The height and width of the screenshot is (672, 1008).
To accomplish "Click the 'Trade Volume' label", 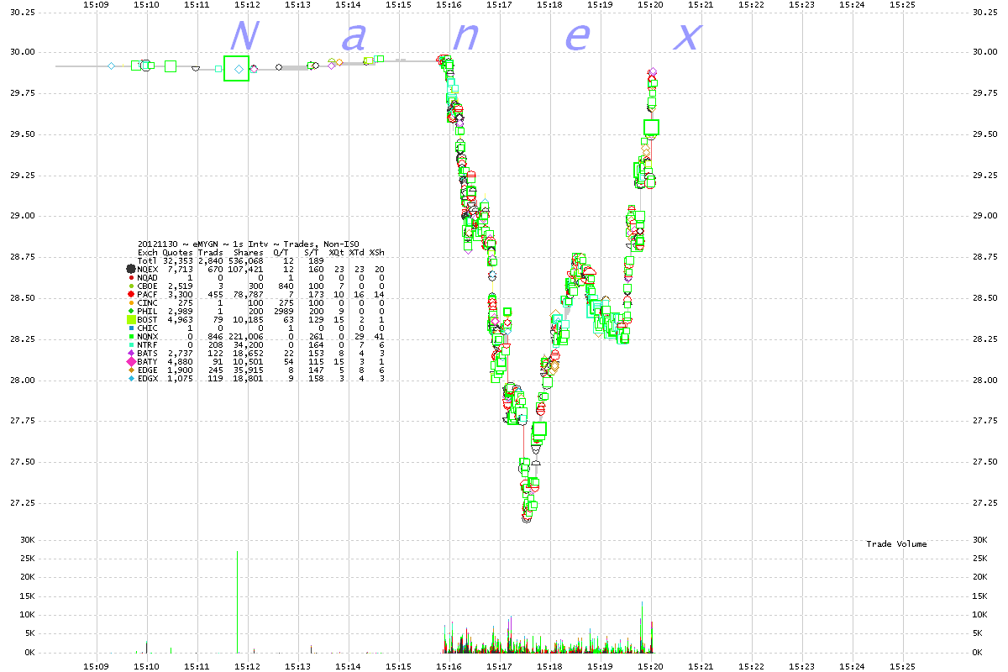I will [896, 544].
